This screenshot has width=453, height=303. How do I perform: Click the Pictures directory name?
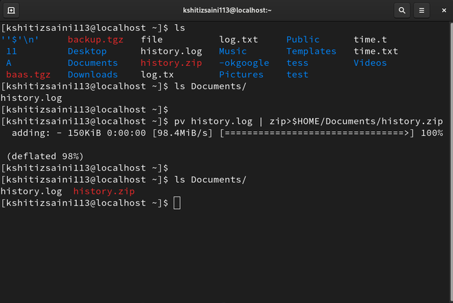click(241, 74)
